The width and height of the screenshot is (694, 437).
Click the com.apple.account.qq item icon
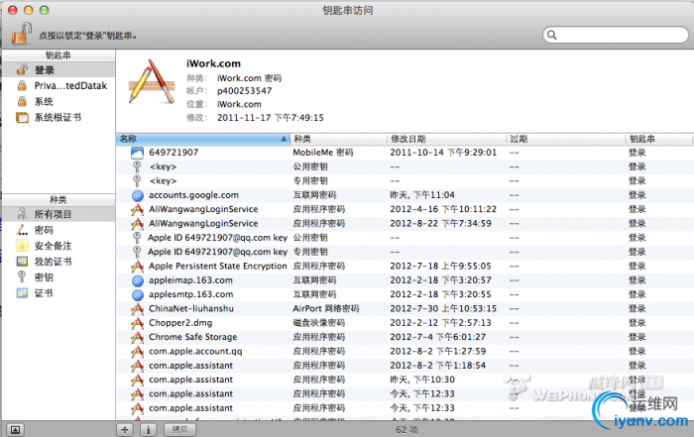click(137, 351)
